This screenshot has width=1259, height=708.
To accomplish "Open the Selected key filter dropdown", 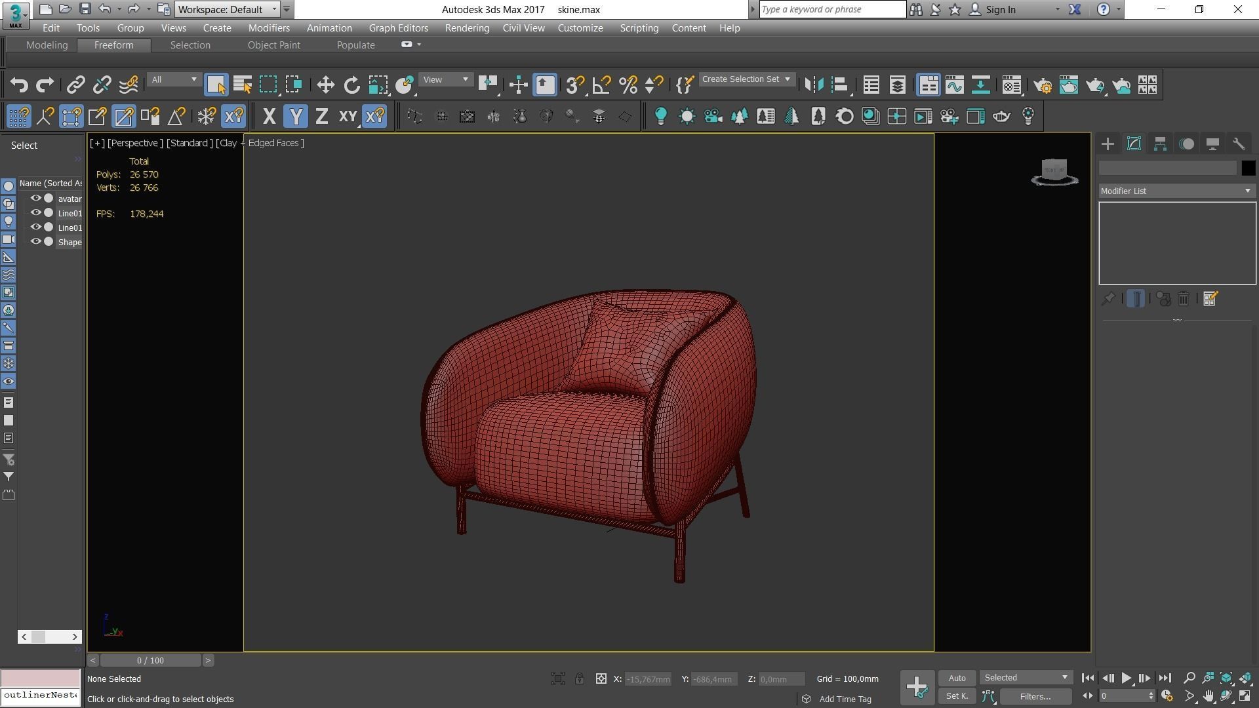I will click(1026, 678).
